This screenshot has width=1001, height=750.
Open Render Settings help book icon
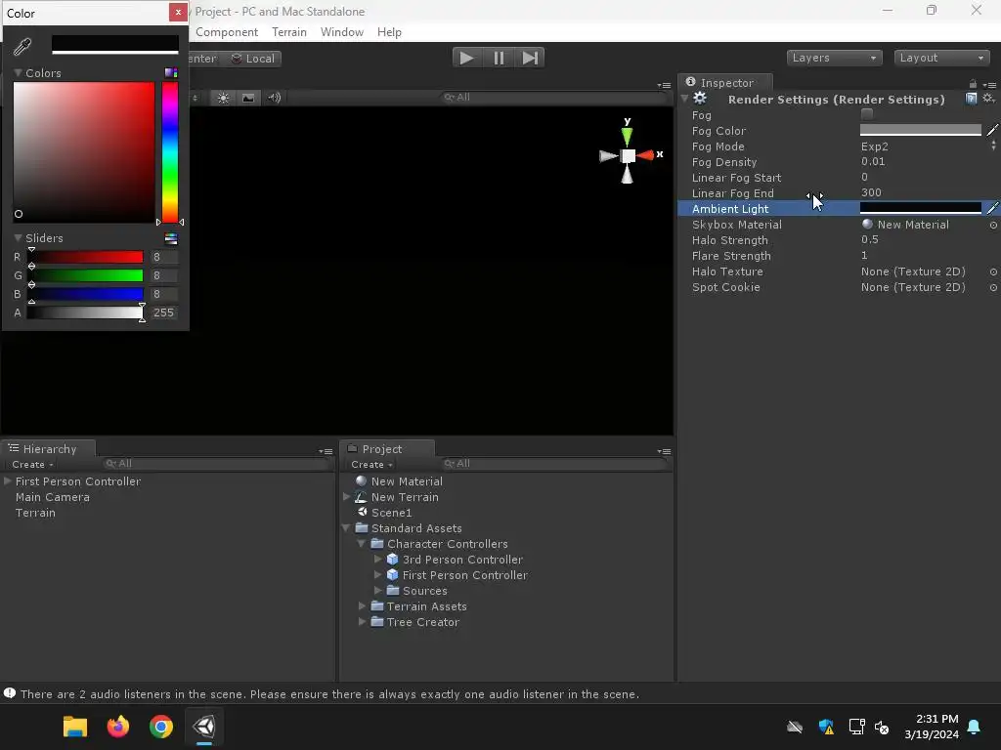pos(971,99)
